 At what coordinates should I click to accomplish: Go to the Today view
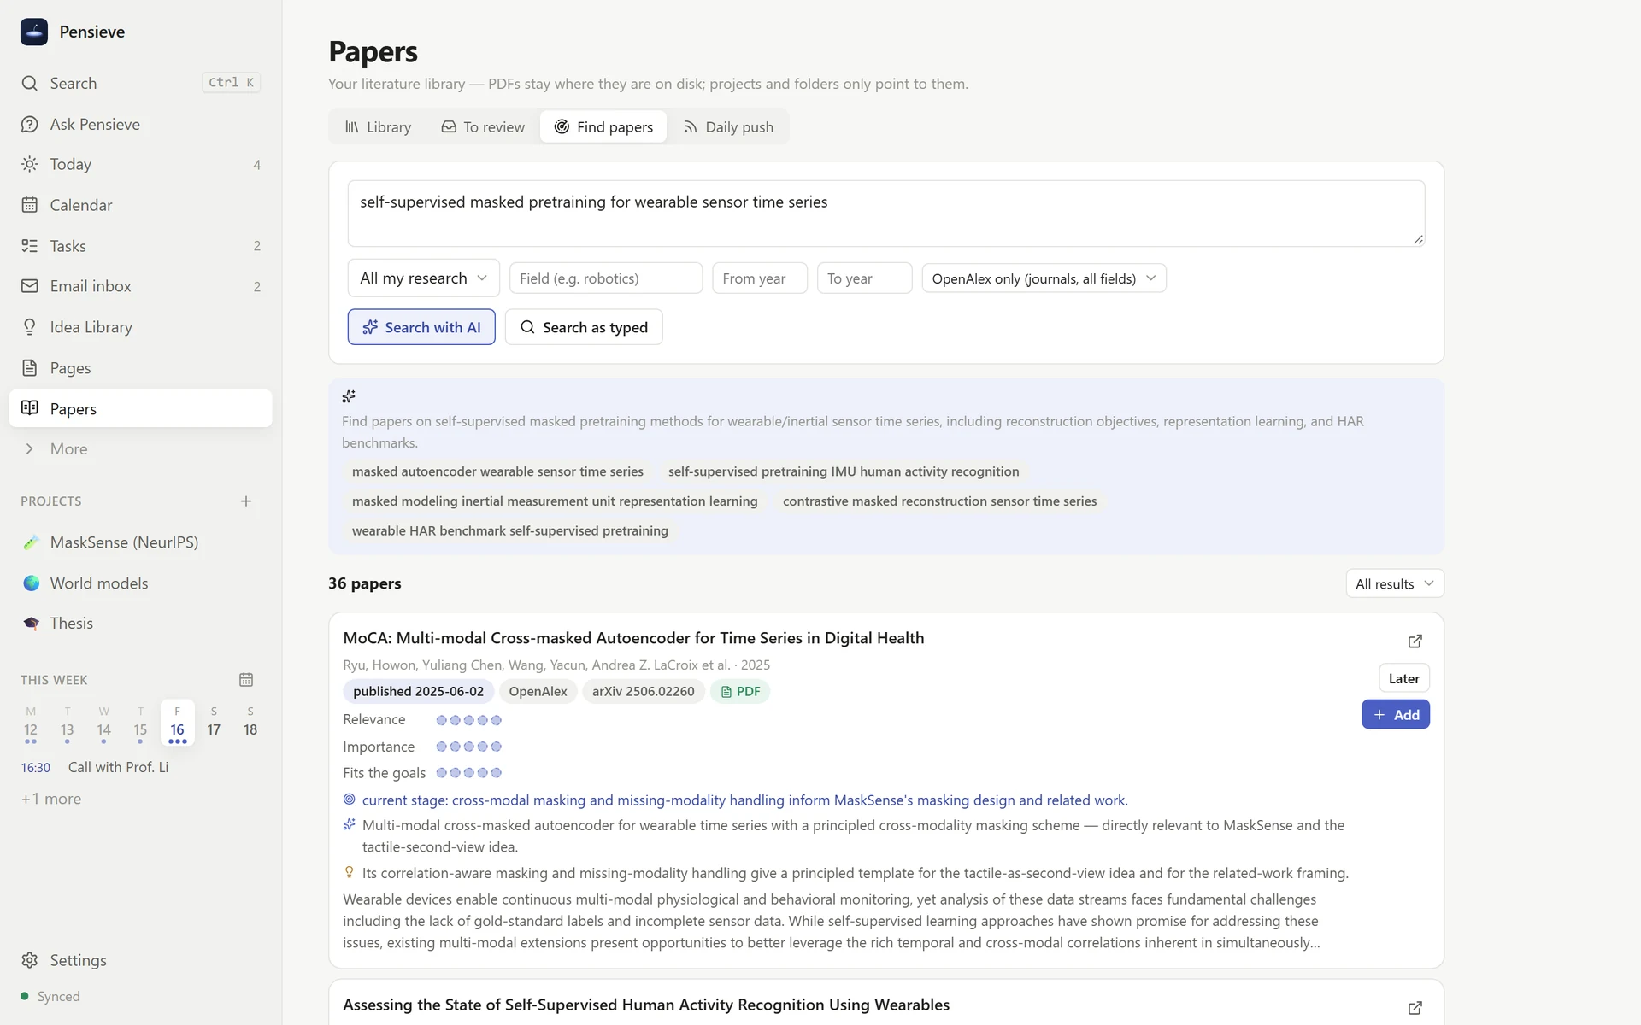tap(140, 164)
